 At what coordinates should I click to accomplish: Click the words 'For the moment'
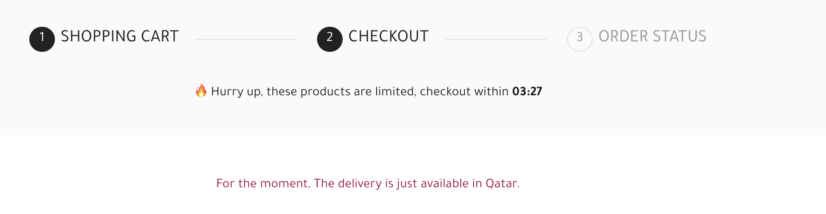(x=262, y=183)
